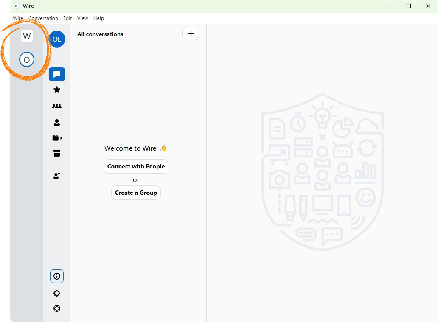Open the OL profile avatar
The height and width of the screenshot is (322, 438).
(57, 39)
